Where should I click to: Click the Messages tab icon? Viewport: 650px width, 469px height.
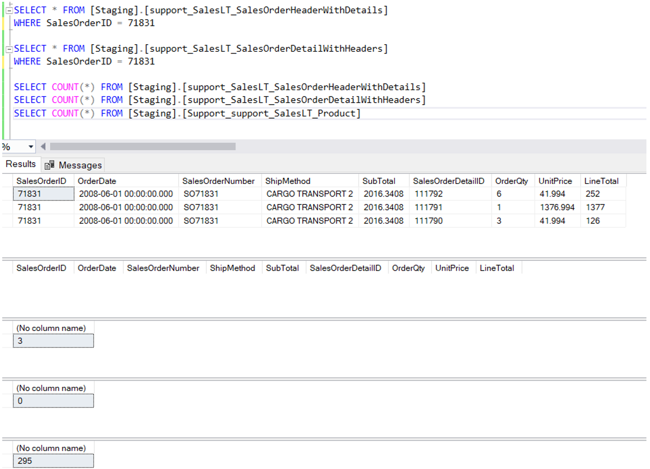tap(49, 165)
